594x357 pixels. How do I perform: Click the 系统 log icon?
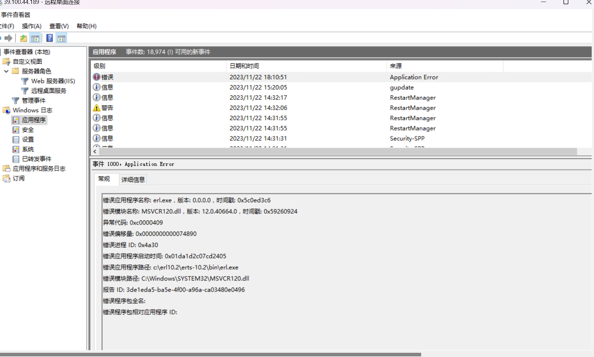16,149
